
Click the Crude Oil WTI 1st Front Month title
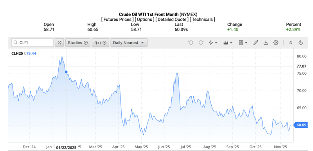click(x=149, y=14)
